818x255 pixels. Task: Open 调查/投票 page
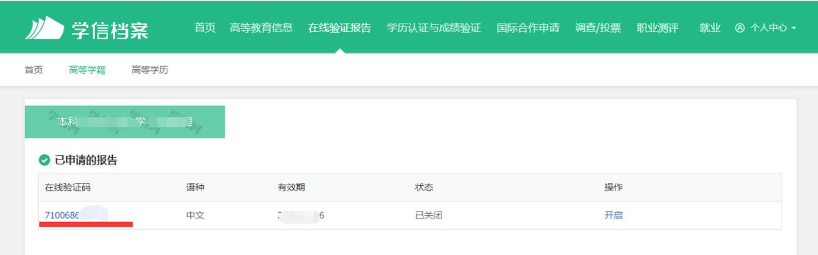click(598, 28)
